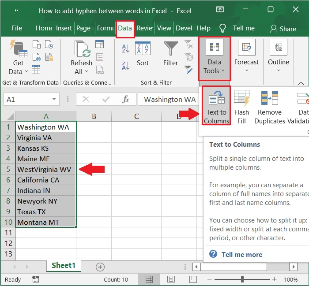Viewport: 309px width, 286px height.
Task: Open the File menu tab
Action: point(17,28)
